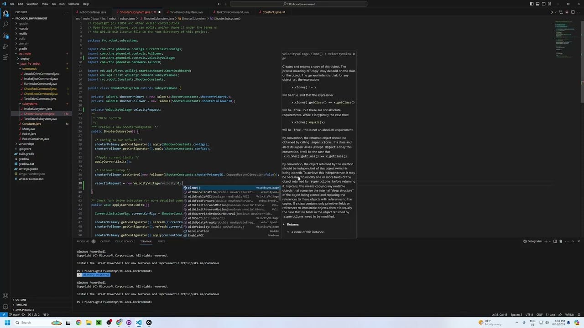Open the Terminal menu

click(73, 4)
